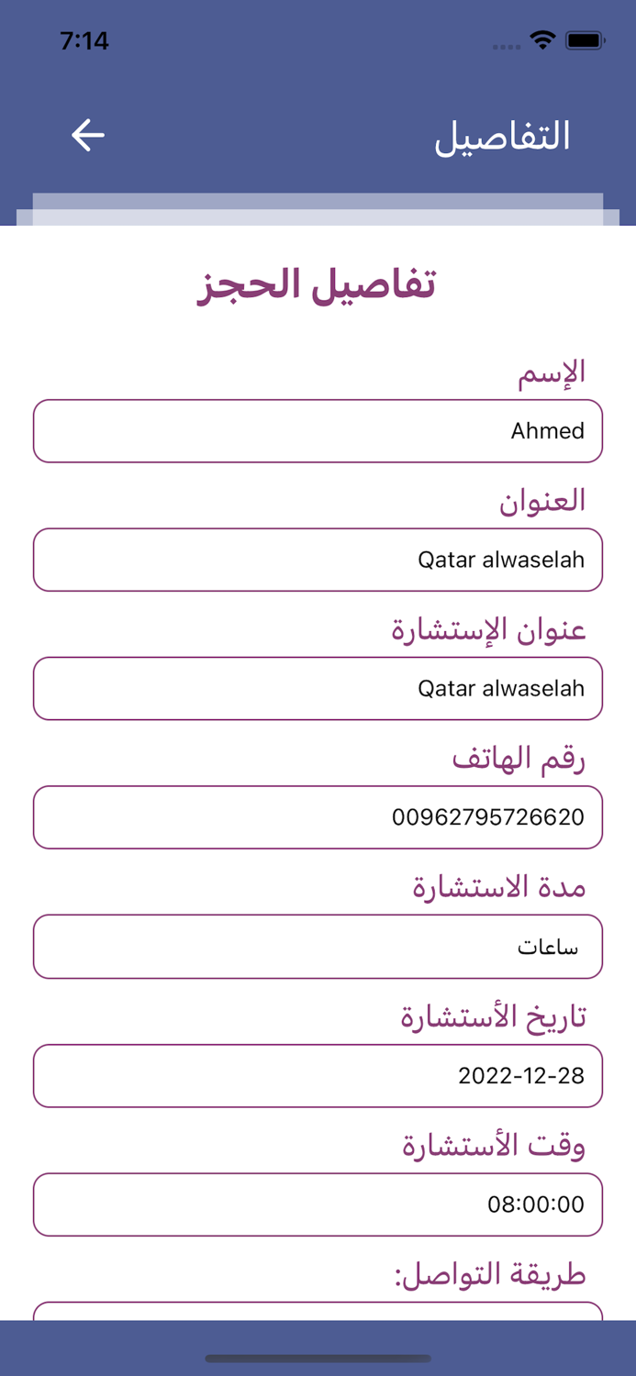Tap the consultation duration field showing ساعات
The image size is (636, 1376).
318,947
